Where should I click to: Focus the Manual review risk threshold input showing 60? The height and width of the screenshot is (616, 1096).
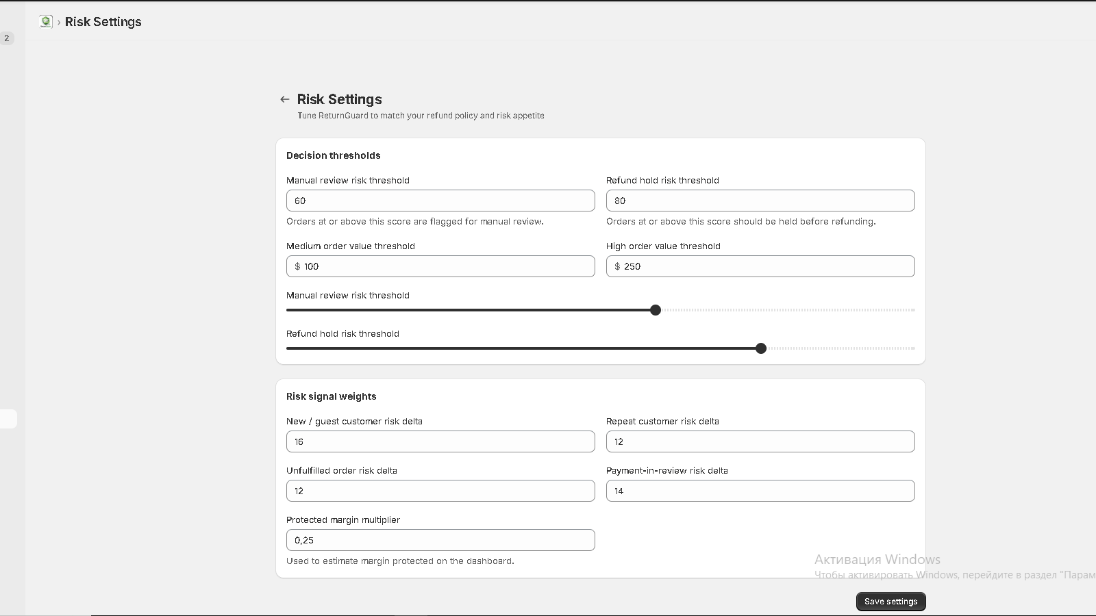coord(440,201)
